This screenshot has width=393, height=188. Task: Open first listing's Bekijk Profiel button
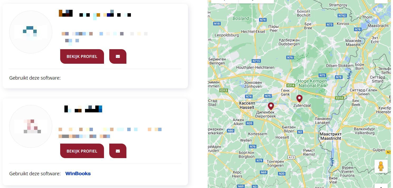click(82, 56)
